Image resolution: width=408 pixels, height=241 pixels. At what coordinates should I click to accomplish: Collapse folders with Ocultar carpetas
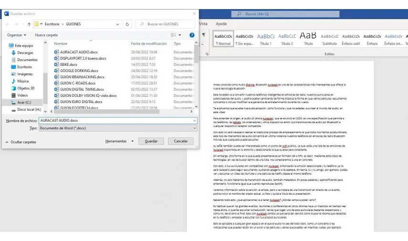coord(21,142)
